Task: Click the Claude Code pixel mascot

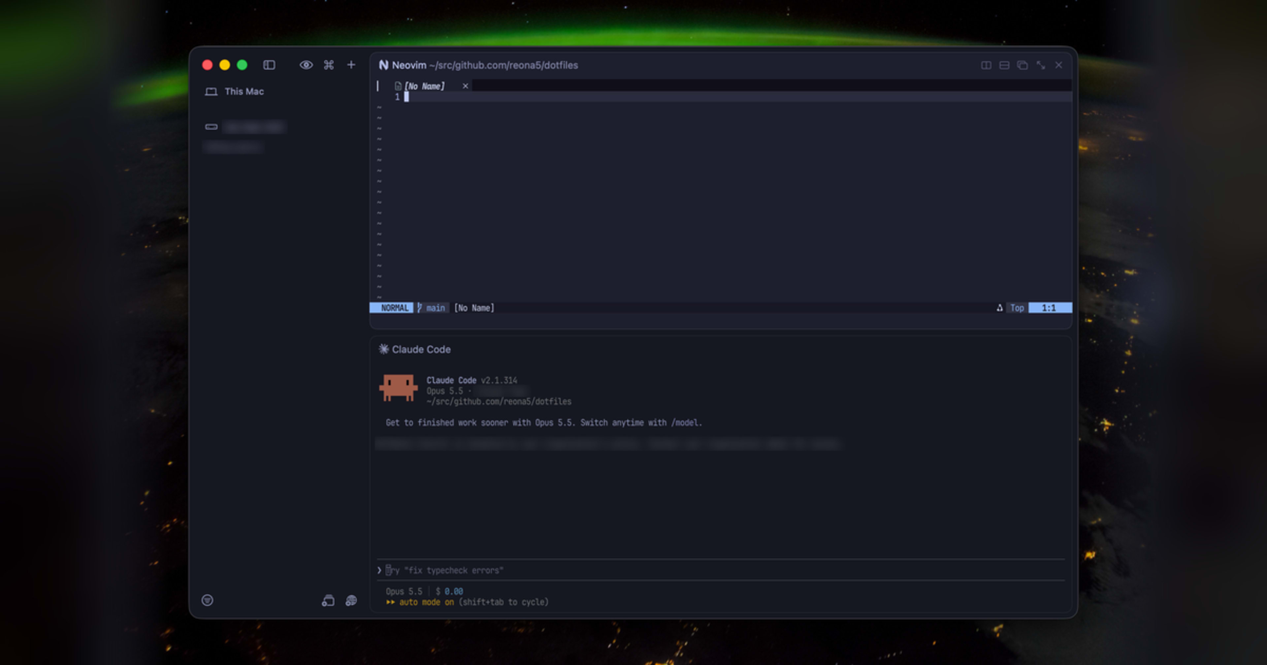Action: [x=398, y=388]
